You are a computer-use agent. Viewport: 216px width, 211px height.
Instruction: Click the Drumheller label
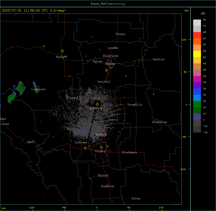[160, 122]
